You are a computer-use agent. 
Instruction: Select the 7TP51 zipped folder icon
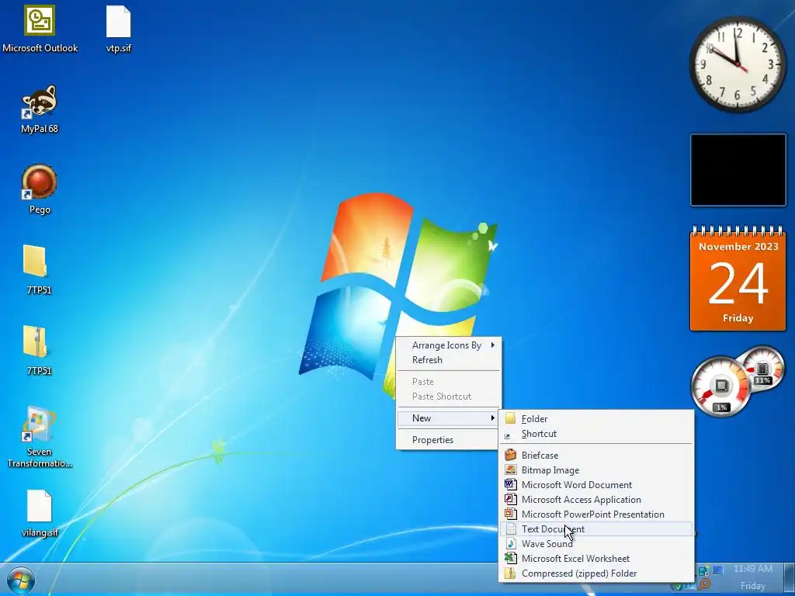[39, 351]
